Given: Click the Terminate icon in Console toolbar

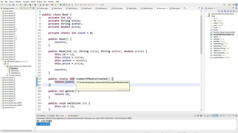Looking at the screenshot, I should click(x=195, y=116).
